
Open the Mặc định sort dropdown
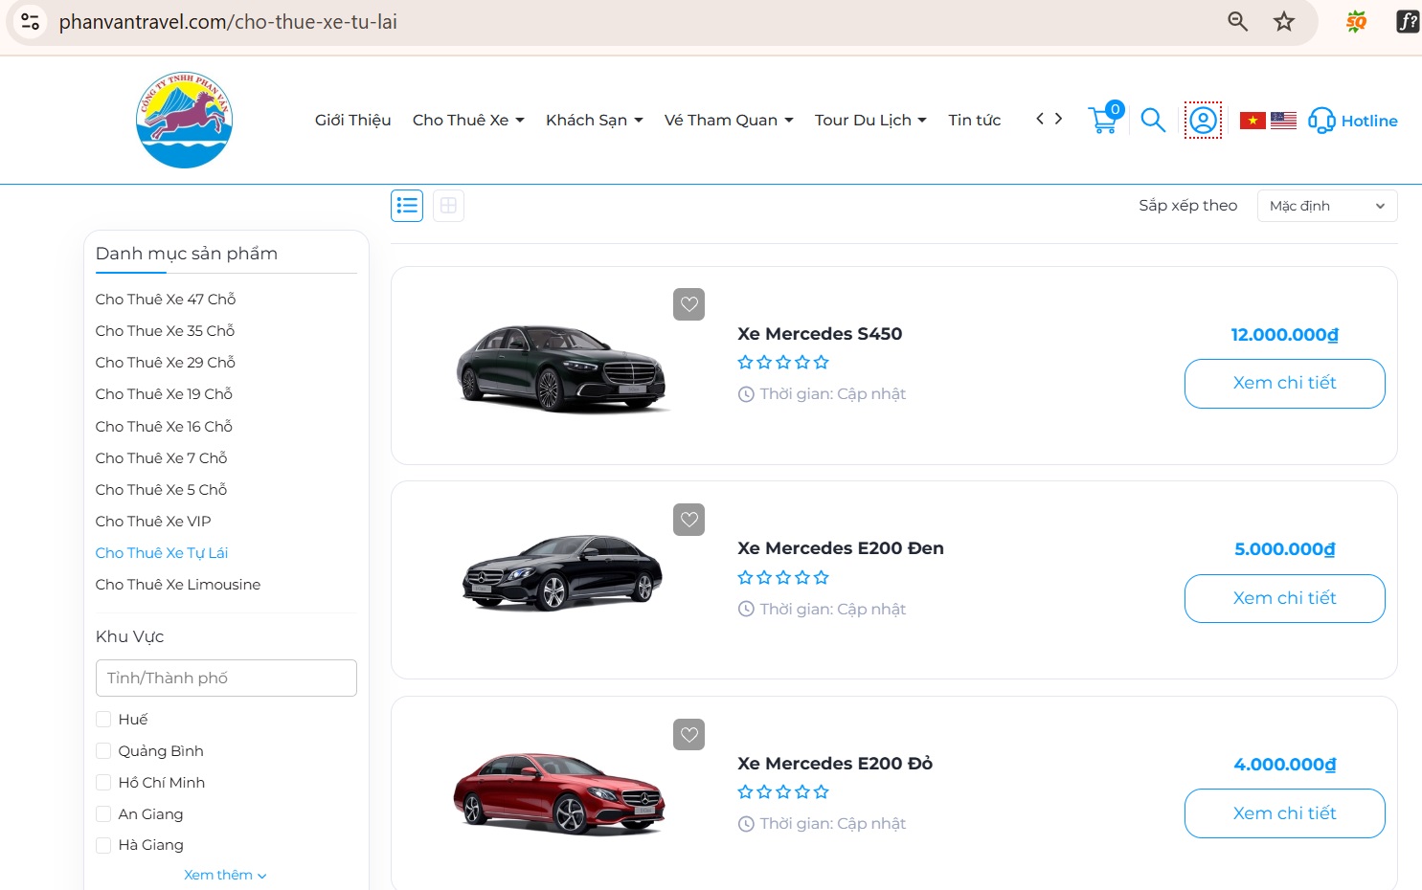pyautogui.click(x=1327, y=205)
